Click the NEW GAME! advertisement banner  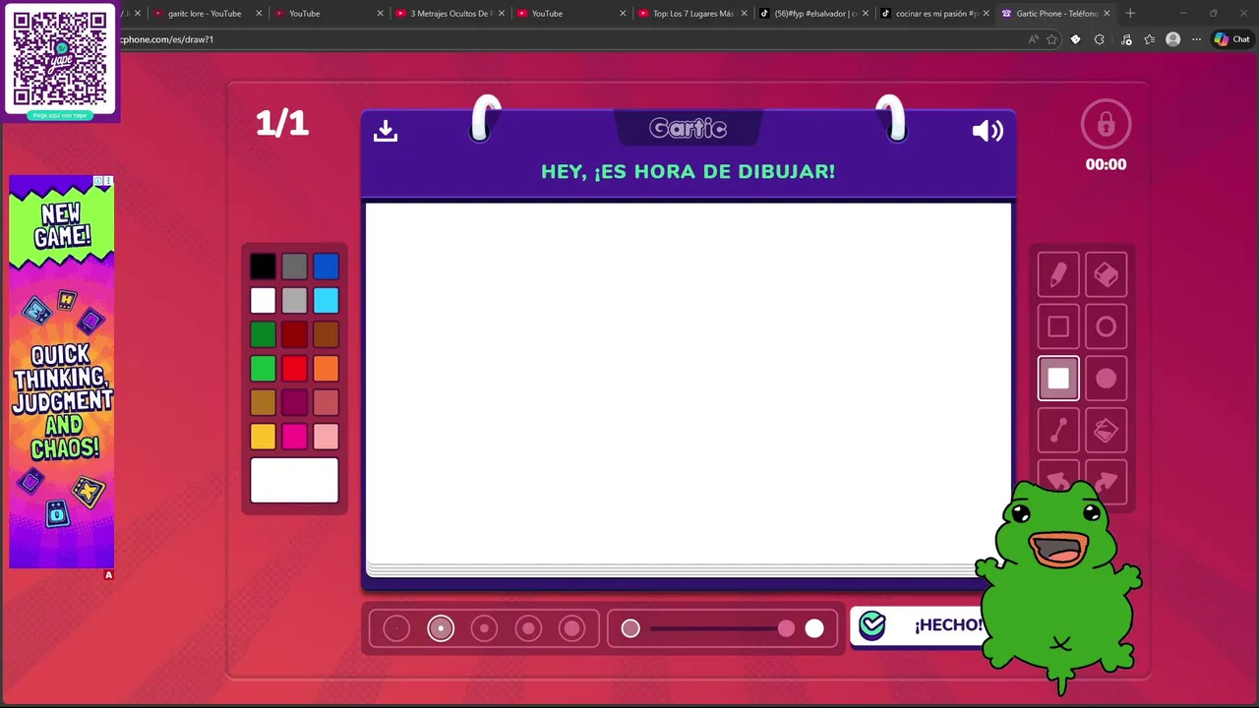pos(62,372)
